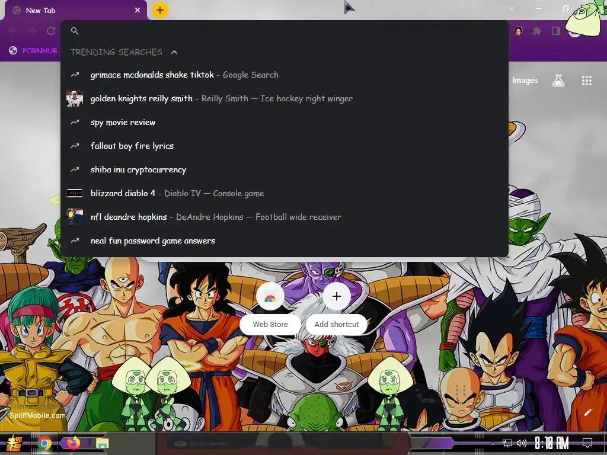Viewport: 607px width, 455px height.
Task: Open the notification center icon
Action: [x=587, y=443]
